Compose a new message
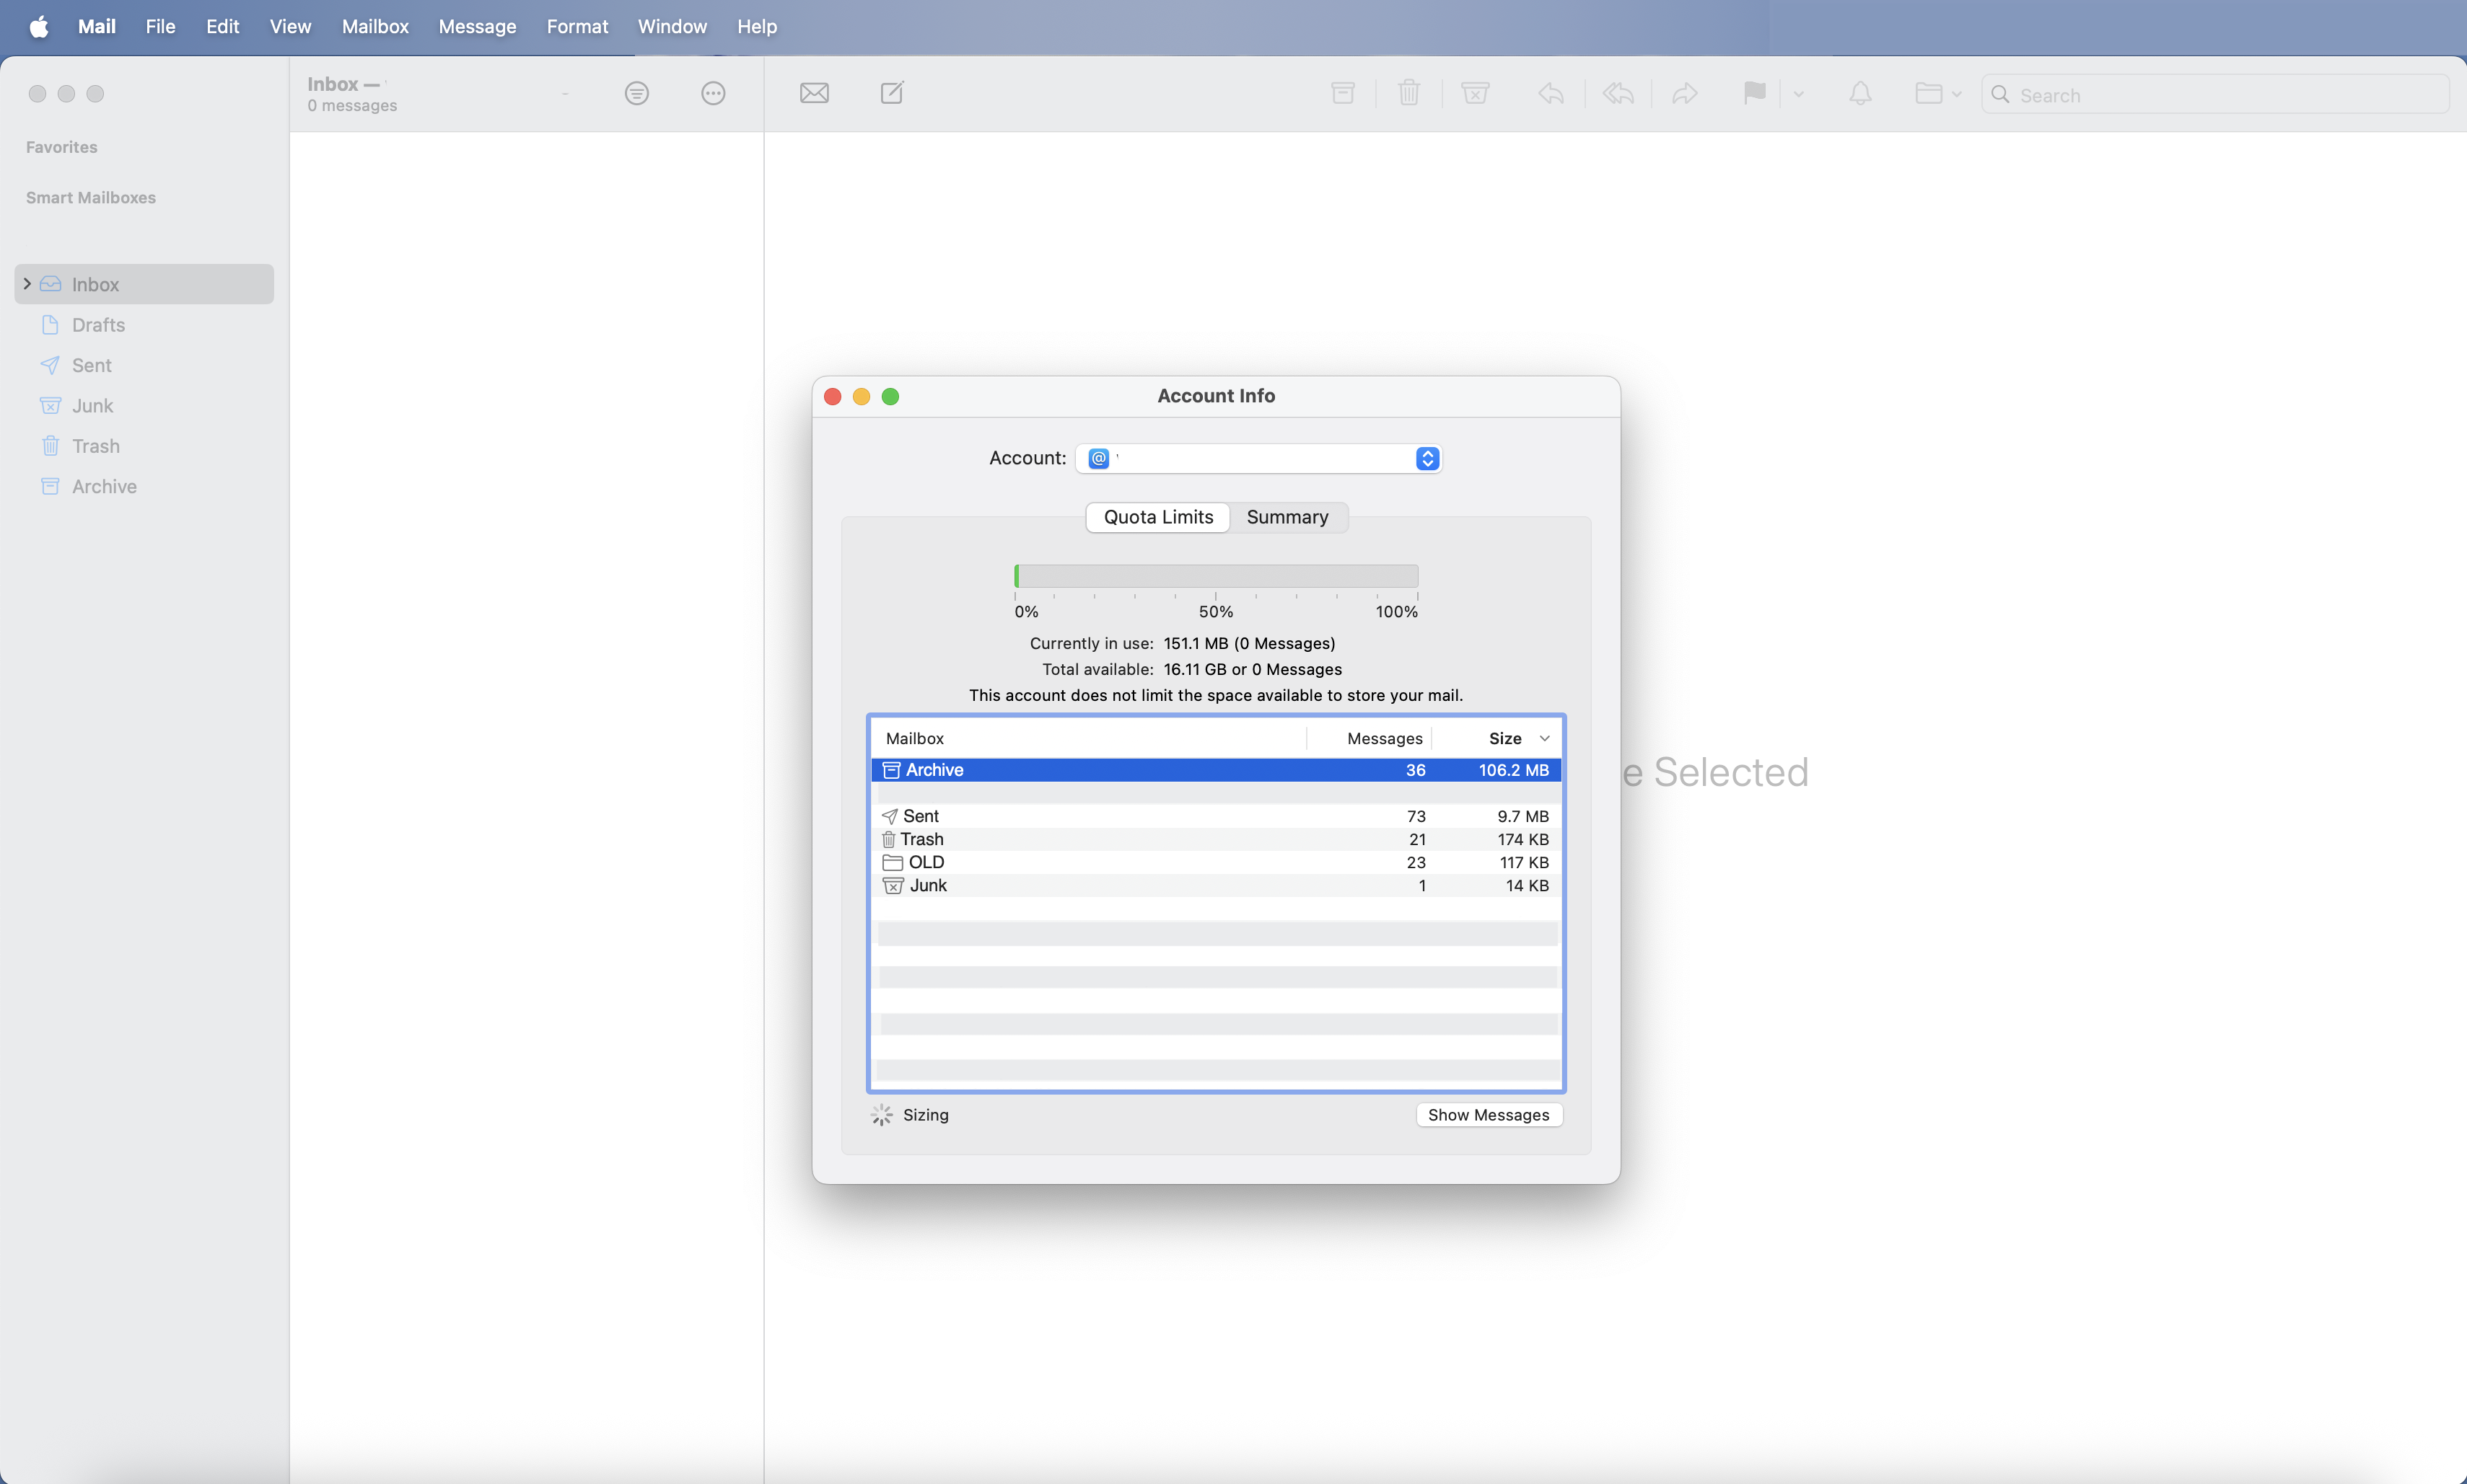2467x1484 pixels. (x=891, y=93)
